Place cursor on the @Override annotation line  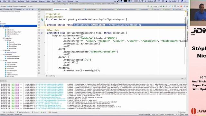tap(53, 30)
